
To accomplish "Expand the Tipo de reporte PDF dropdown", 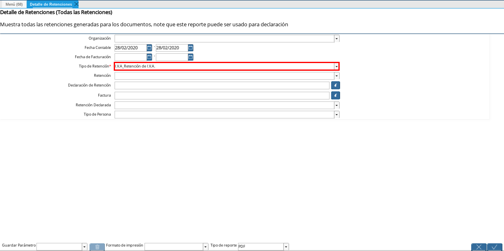I will pos(286,247).
